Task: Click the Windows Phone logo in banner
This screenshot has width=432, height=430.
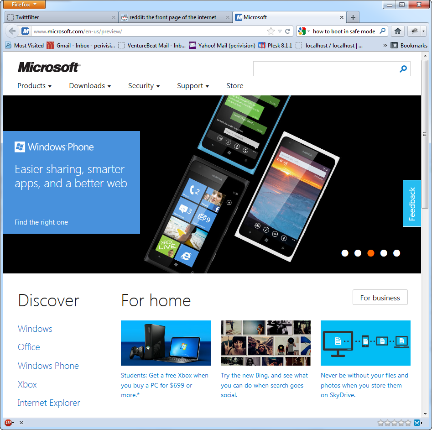Action: pos(54,147)
